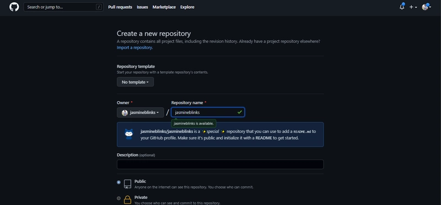Select the Public visibility radio button
Viewport: 441px width, 205px height.
click(119, 182)
